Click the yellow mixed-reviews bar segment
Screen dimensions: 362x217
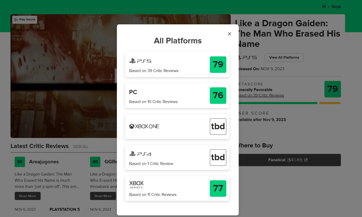pos(330,103)
